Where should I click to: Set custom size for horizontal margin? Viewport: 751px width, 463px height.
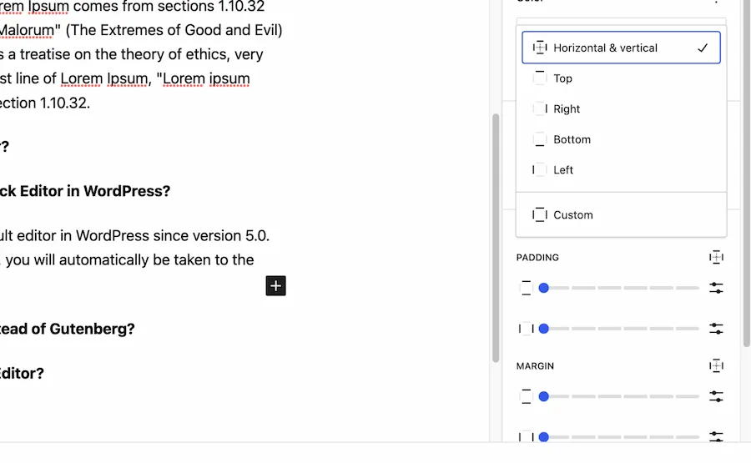coord(716,436)
